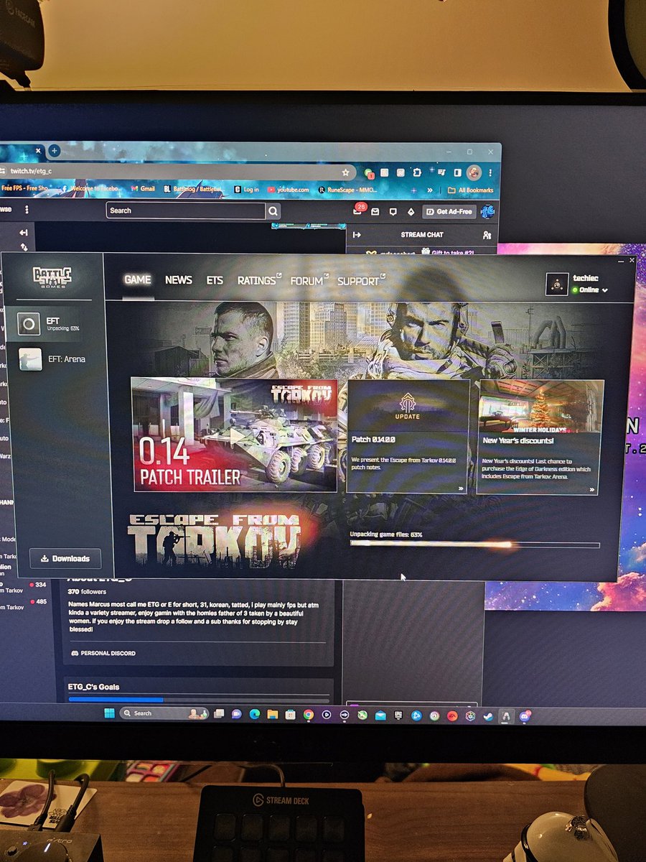Open the Patch 0.14.0.0 news card
This screenshot has height=862, width=646.
(x=408, y=436)
